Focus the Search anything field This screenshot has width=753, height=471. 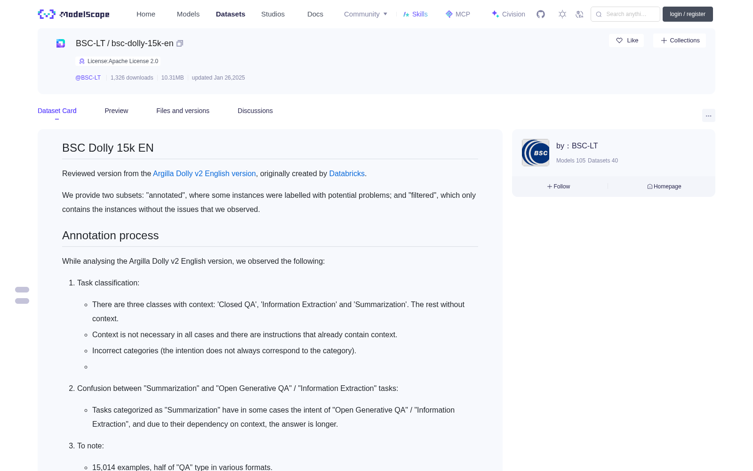(625, 14)
